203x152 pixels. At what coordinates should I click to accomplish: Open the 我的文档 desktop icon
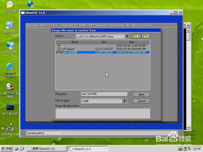tap(10, 7)
